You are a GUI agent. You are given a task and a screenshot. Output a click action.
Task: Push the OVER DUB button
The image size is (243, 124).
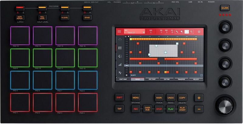pos(147,109)
